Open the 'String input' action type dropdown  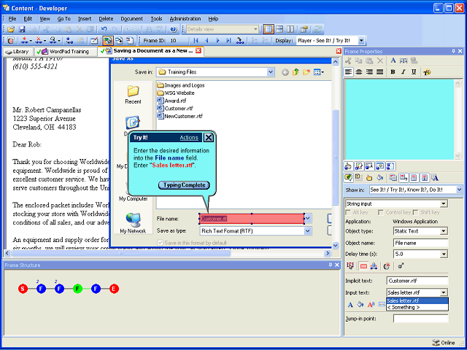[x=444, y=204]
